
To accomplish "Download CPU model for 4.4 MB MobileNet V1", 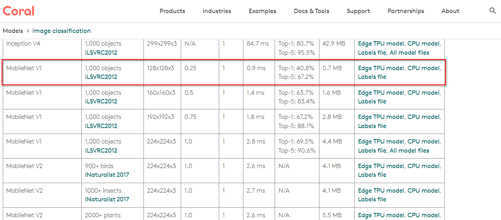I will pyautogui.click(x=423, y=142).
